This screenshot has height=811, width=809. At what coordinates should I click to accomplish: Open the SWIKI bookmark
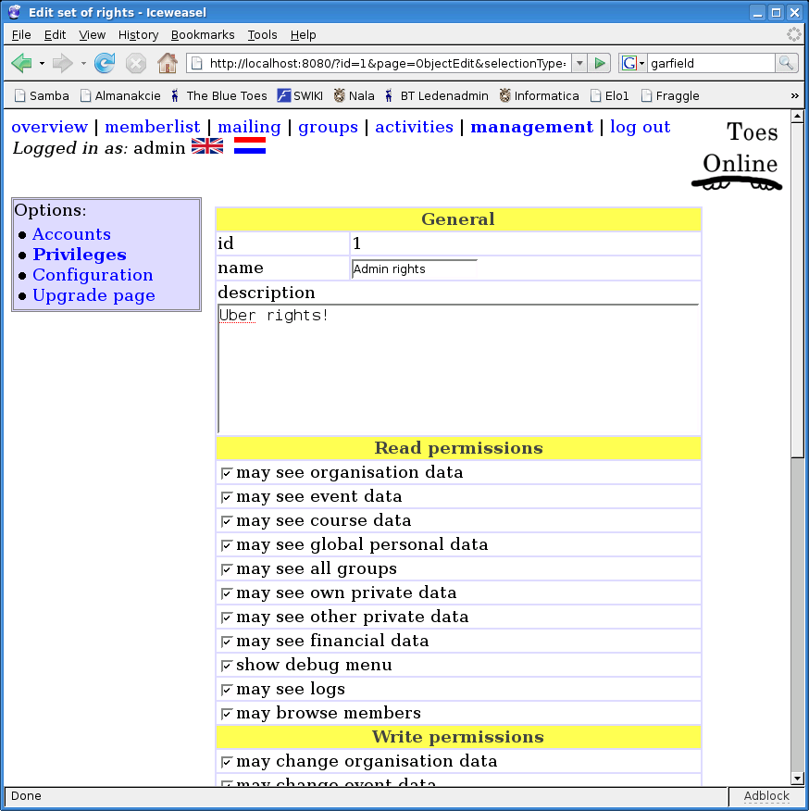tap(300, 95)
